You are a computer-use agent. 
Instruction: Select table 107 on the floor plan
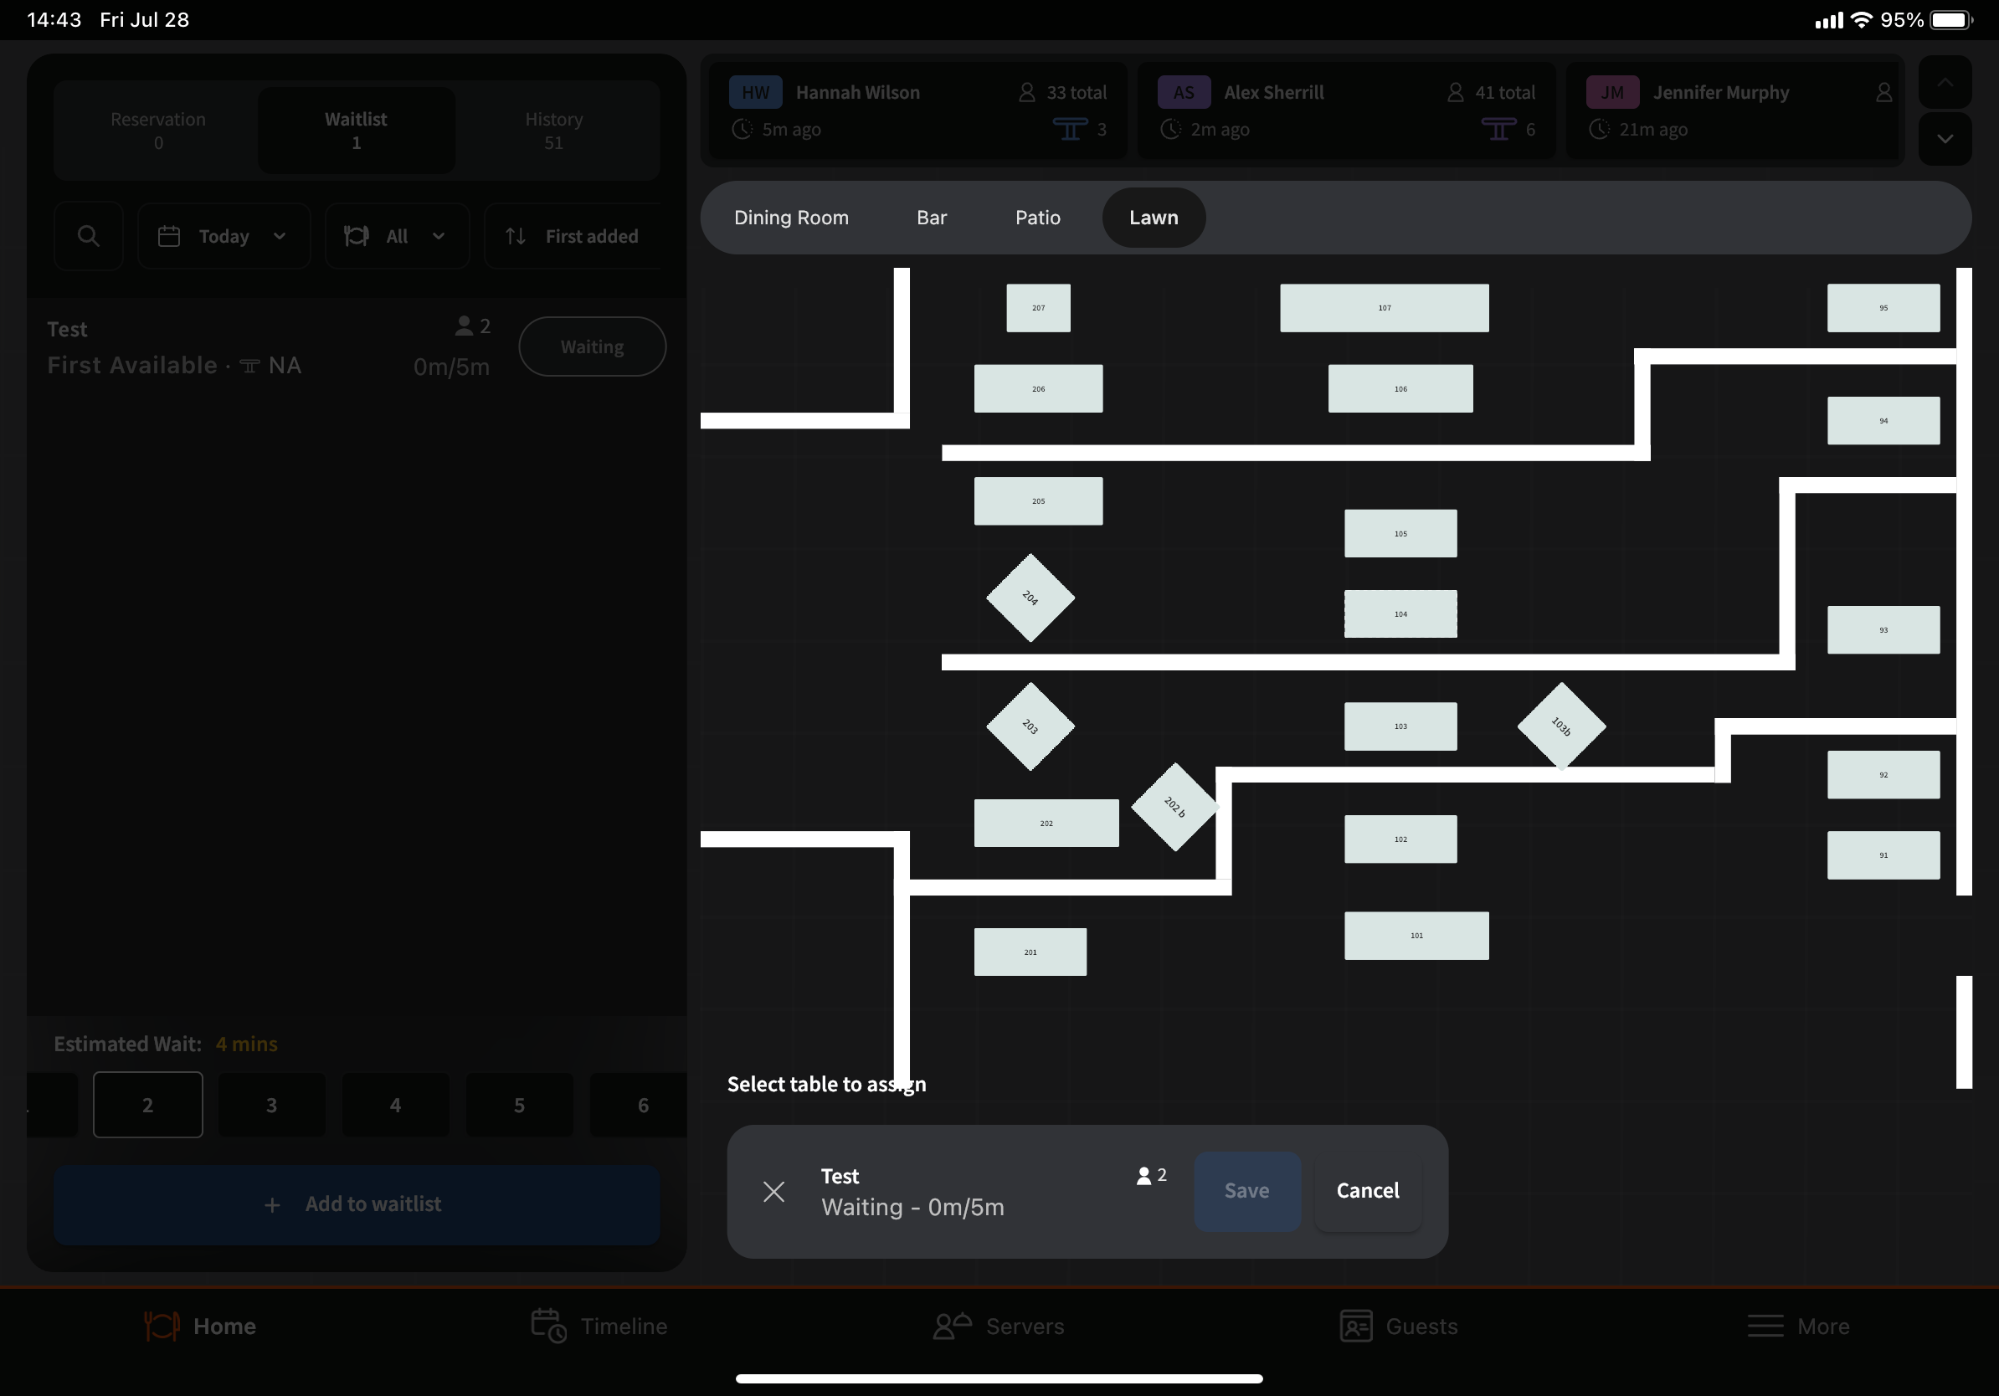tap(1384, 308)
